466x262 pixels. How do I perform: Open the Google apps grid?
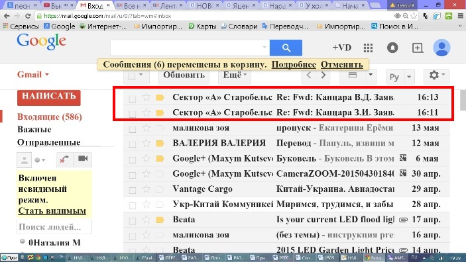368,48
